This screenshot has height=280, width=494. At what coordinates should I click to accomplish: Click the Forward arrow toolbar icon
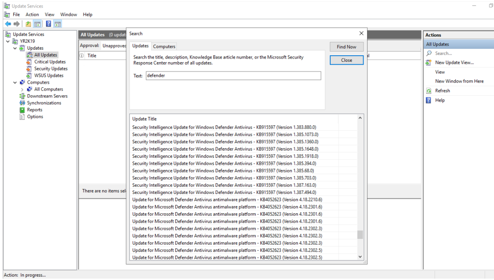pyautogui.click(x=17, y=24)
